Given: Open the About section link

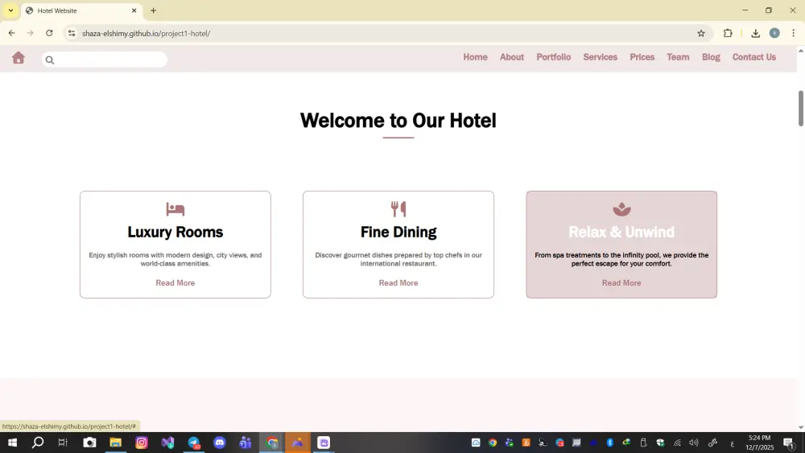Looking at the screenshot, I should [512, 57].
